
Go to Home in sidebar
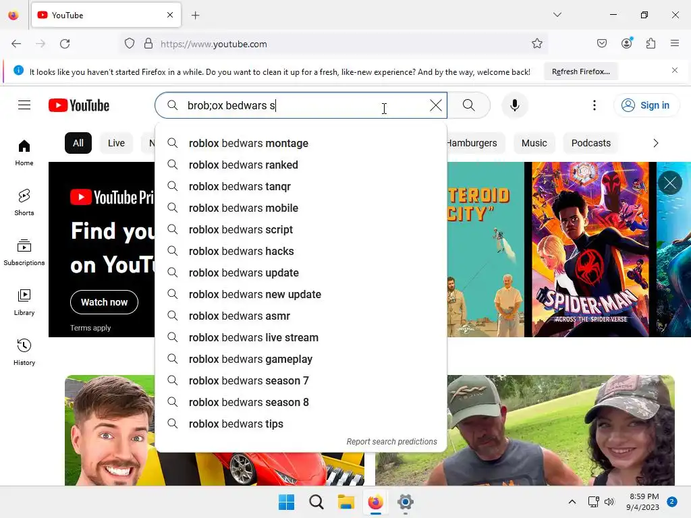click(x=24, y=153)
